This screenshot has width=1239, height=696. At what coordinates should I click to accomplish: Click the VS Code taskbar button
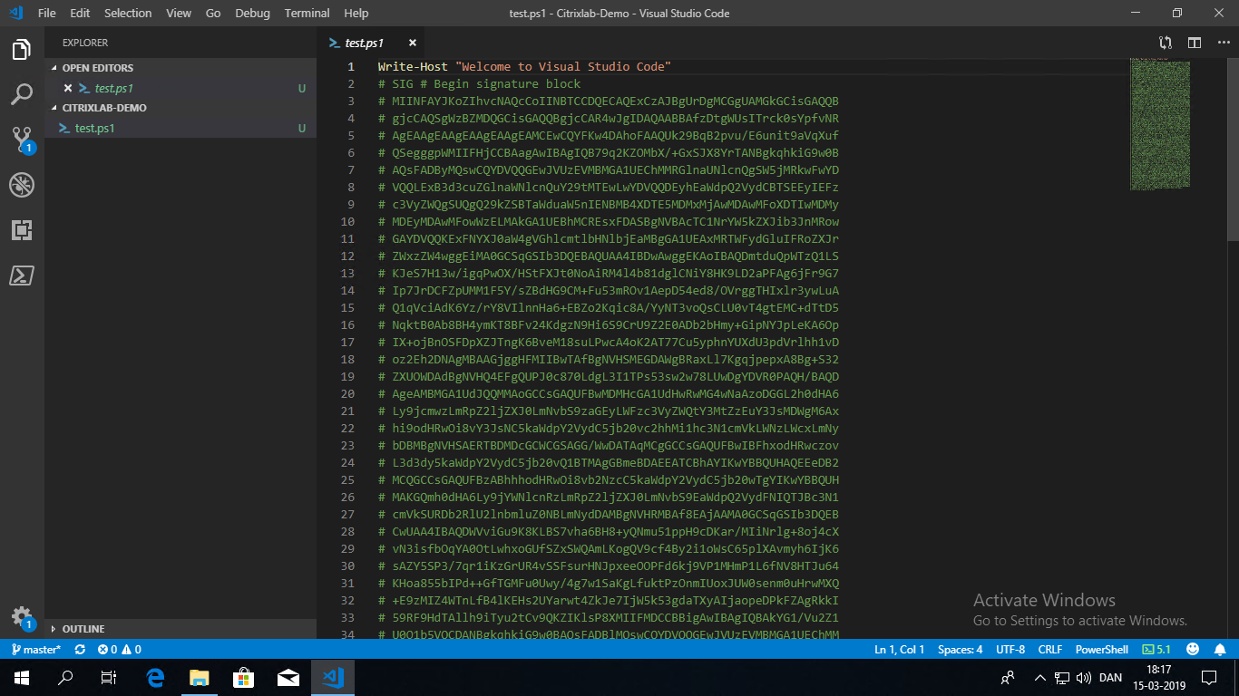[x=333, y=677]
